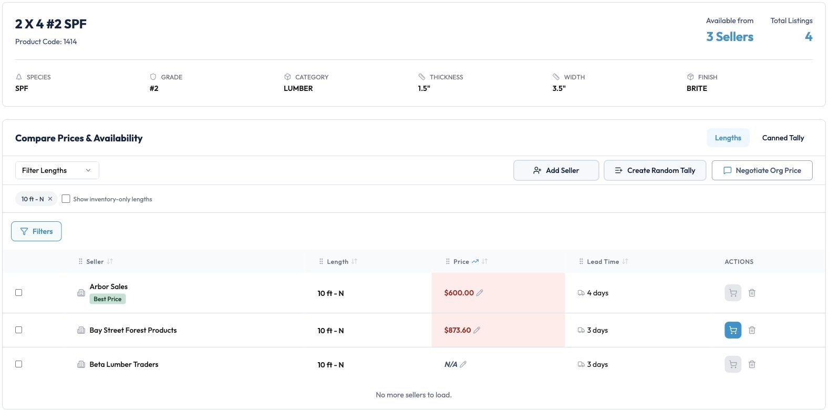Switch to the Canned Tally tab
The width and height of the screenshot is (830, 410).
pyautogui.click(x=783, y=138)
